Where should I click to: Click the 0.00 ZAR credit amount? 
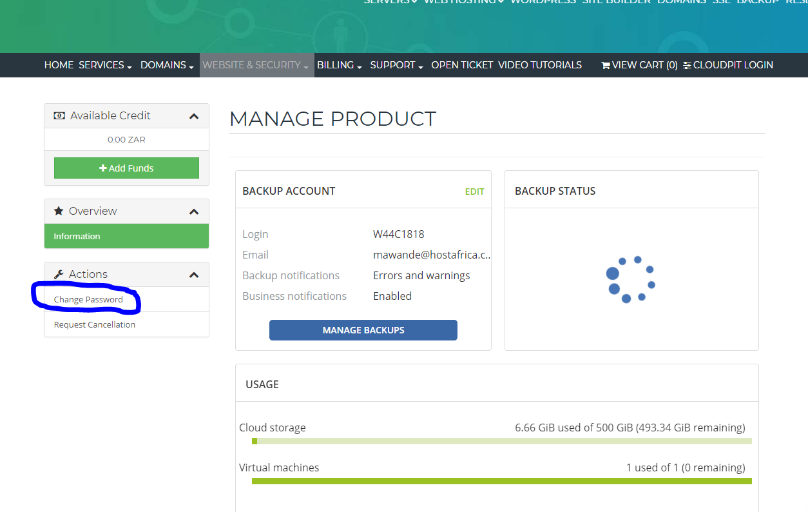[x=126, y=139]
